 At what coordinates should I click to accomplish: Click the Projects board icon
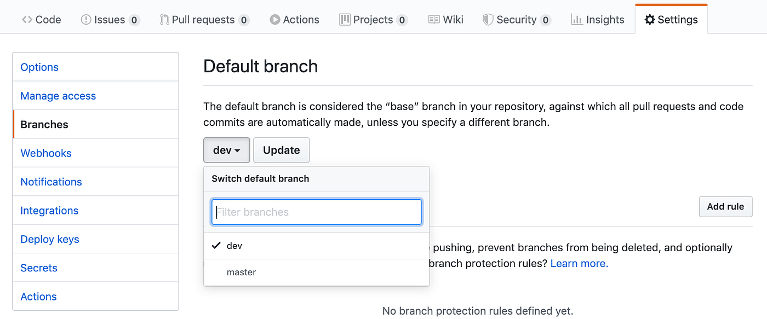pos(345,20)
